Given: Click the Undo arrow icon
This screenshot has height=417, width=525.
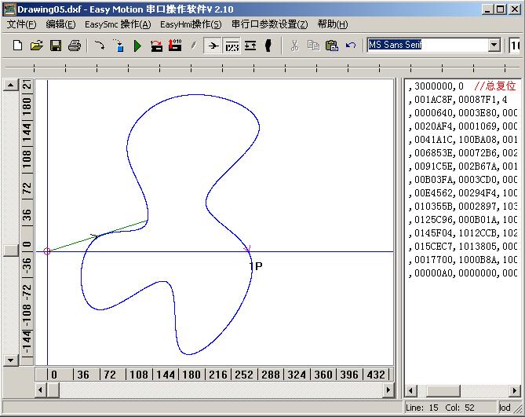Looking at the screenshot, I should pyautogui.click(x=351, y=46).
